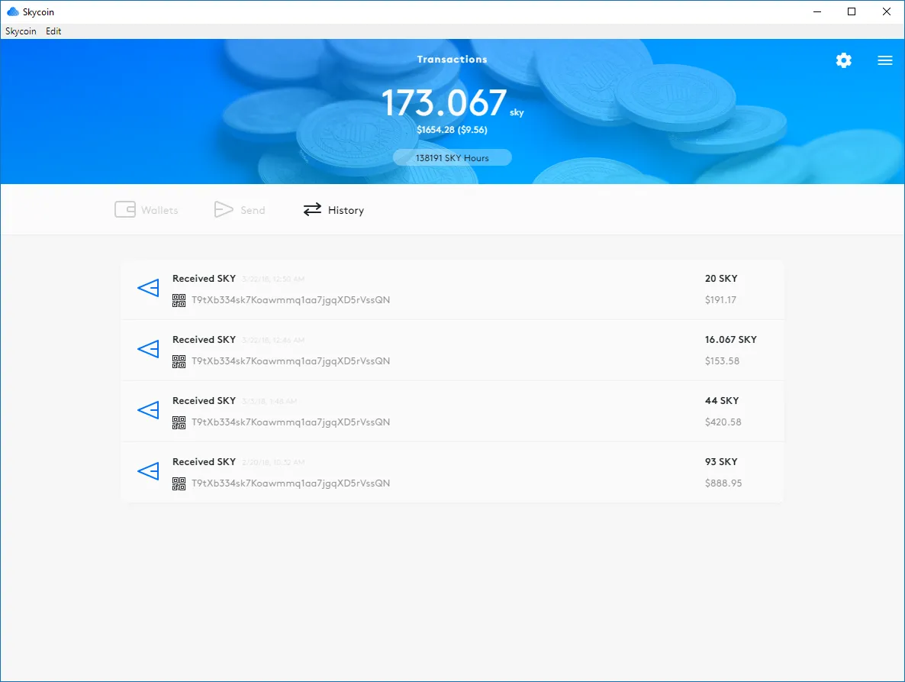
Task: Click the $420.58 value
Action: click(723, 422)
